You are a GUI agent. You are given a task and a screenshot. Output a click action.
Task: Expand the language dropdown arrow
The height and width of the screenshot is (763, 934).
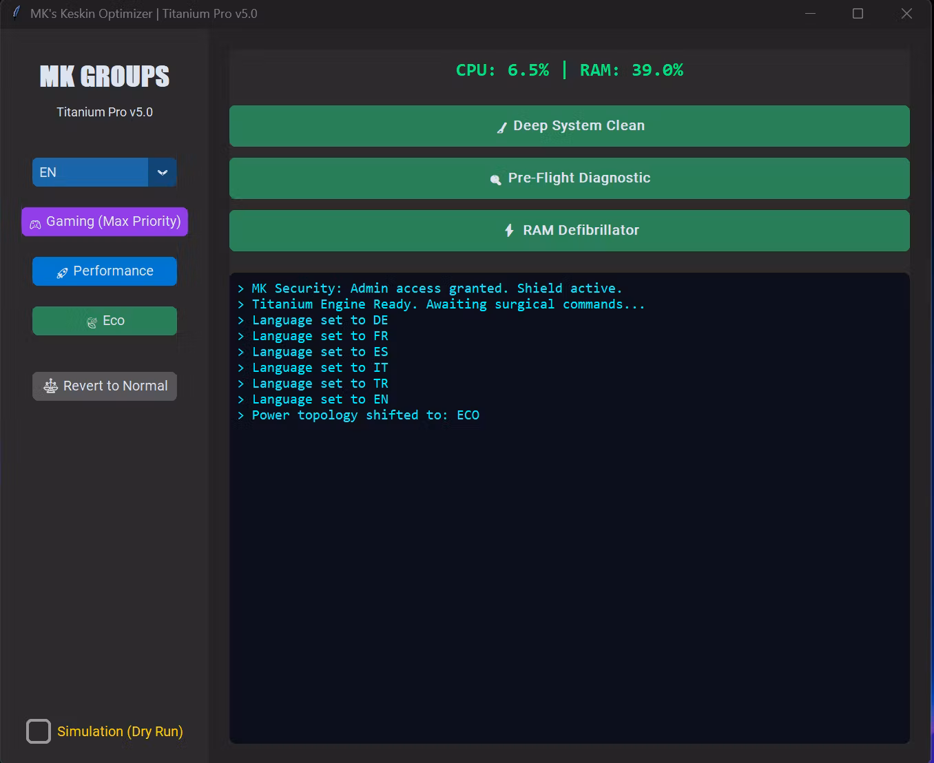pyautogui.click(x=163, y=172)
